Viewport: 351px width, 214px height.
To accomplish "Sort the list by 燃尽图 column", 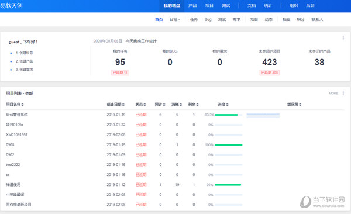I will point(294,104).
